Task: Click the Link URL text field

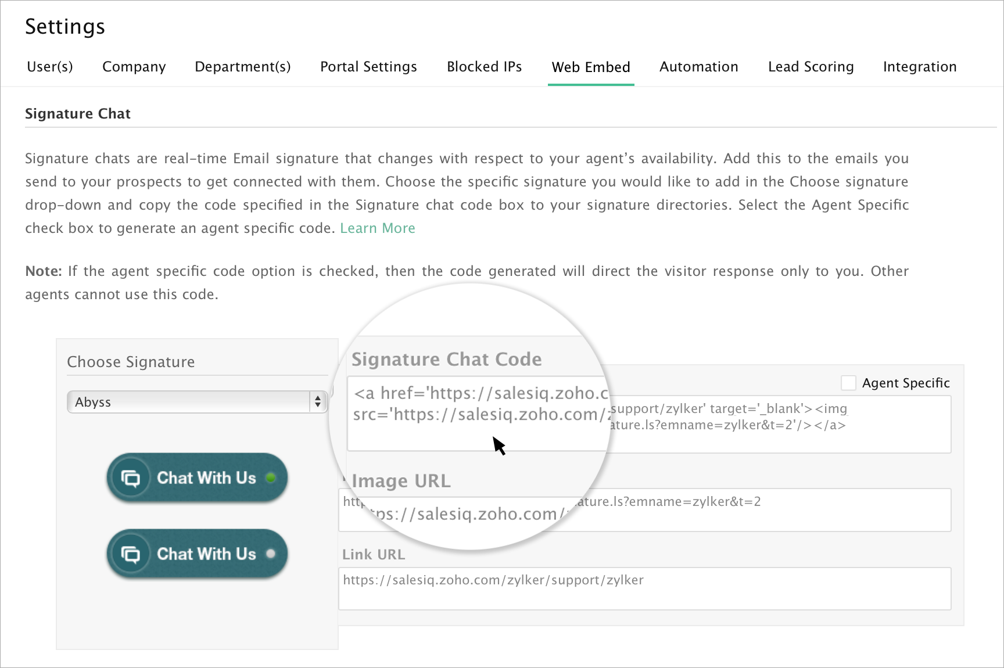Action: tap(644, 588)
